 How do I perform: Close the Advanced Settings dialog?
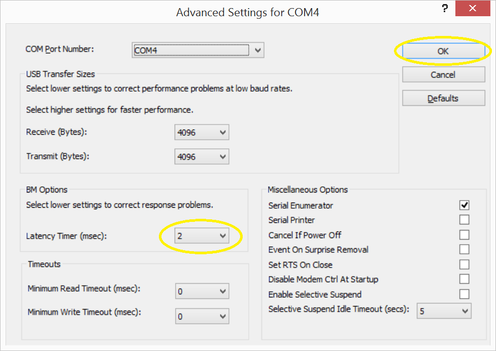tap(473, 8)
